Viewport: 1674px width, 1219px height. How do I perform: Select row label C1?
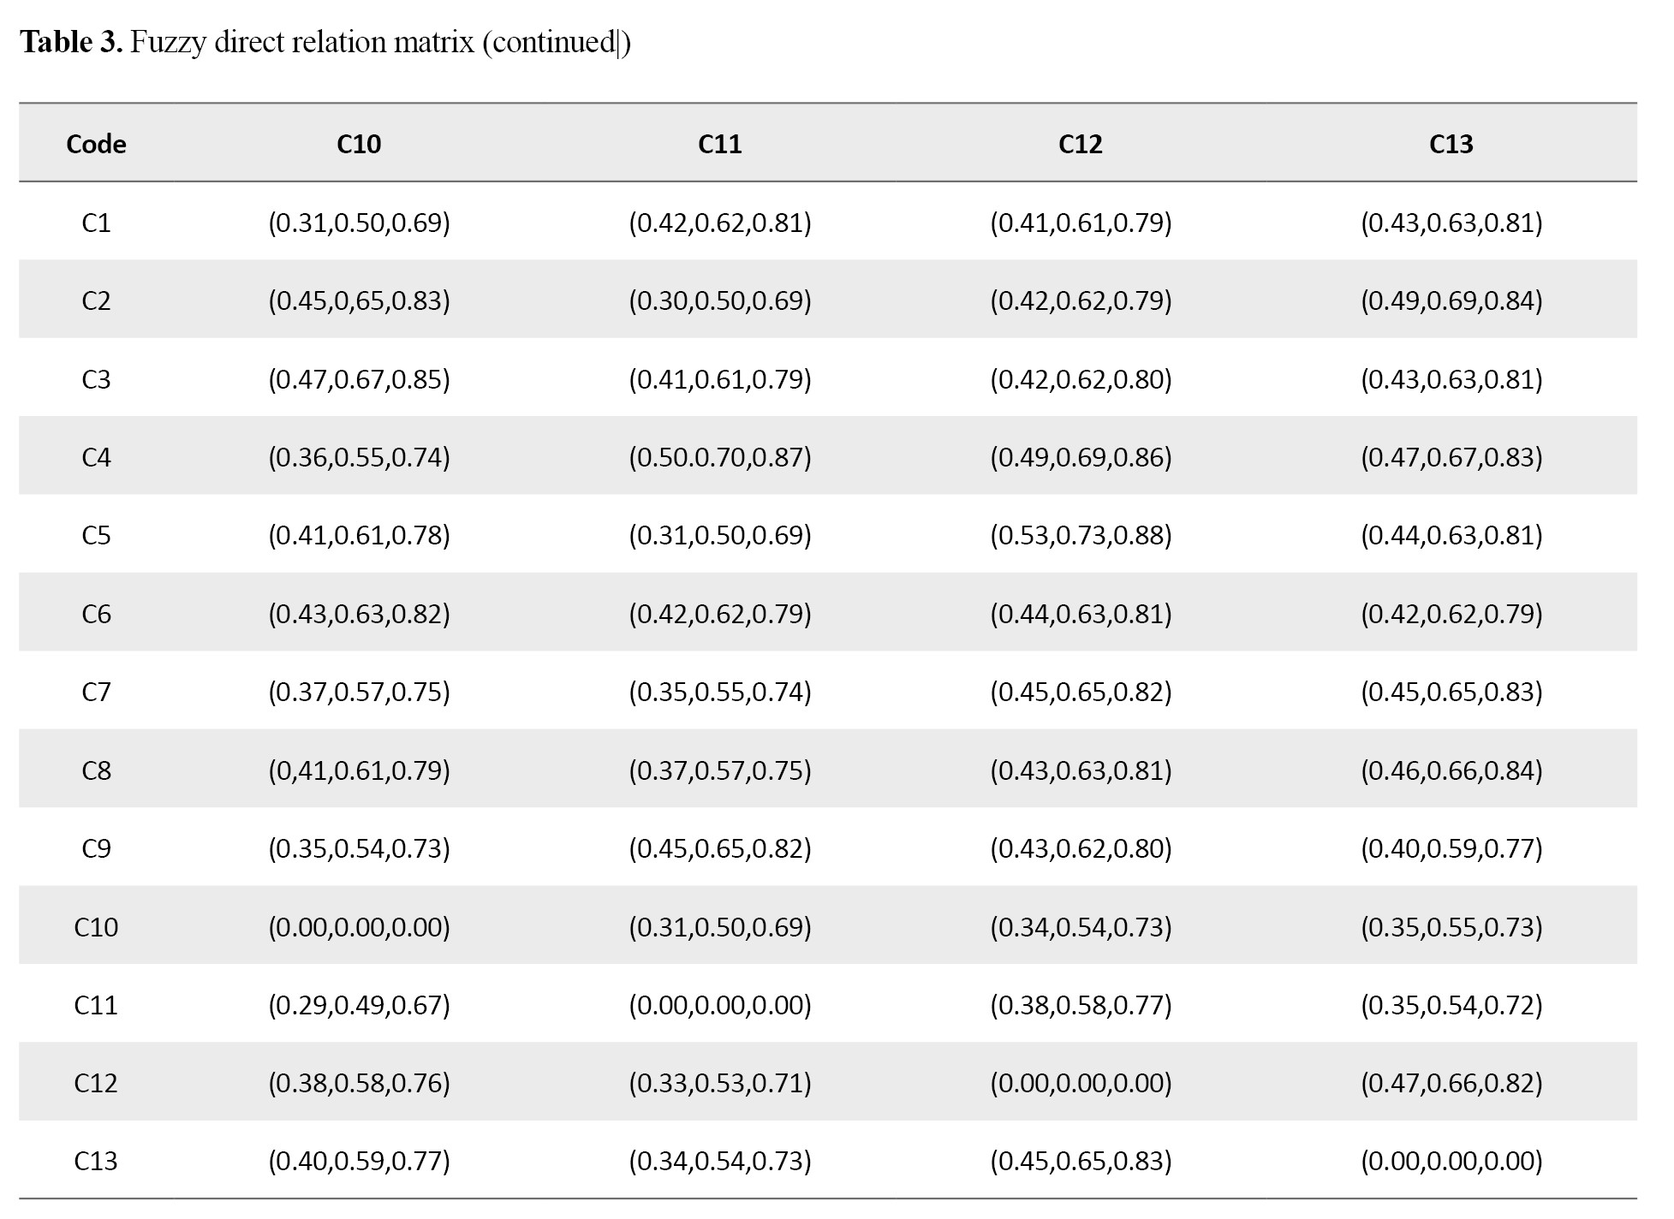click(96, 223)
